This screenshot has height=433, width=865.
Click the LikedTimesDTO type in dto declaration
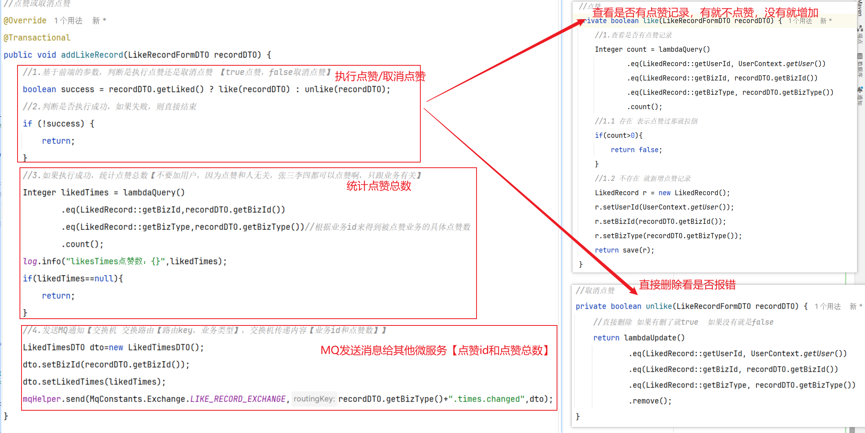pos(53,348)
